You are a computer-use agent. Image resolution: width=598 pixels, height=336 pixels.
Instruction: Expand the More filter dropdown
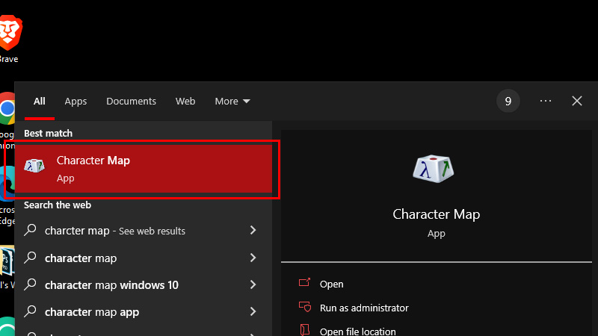point(232,102)
